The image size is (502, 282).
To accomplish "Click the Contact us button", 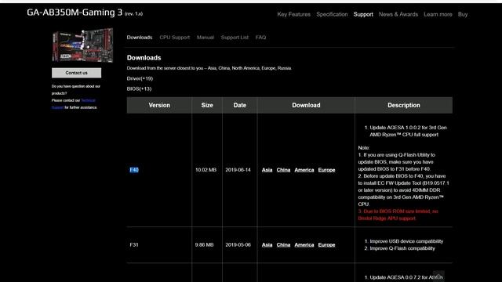I will 76,73.
